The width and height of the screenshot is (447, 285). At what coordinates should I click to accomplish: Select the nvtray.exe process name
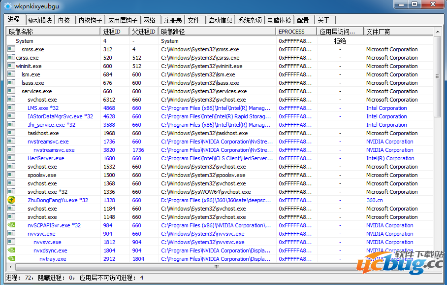53,259
